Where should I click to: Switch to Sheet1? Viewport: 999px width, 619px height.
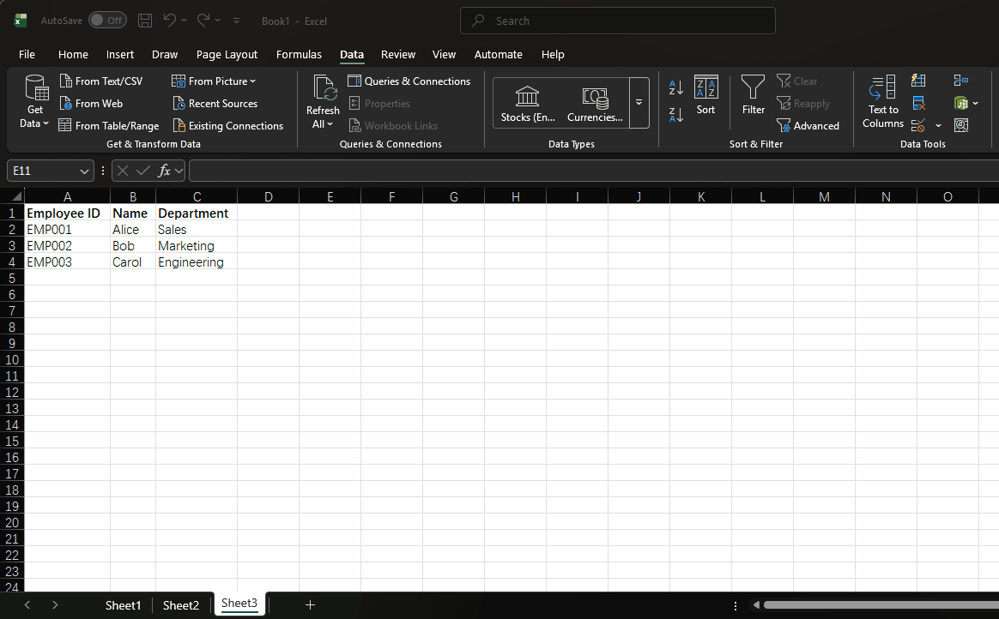123,604
